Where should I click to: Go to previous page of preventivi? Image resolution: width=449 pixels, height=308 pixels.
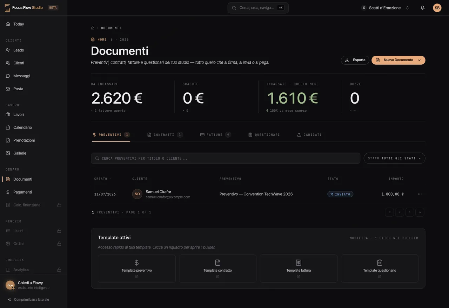pos(400,212)
